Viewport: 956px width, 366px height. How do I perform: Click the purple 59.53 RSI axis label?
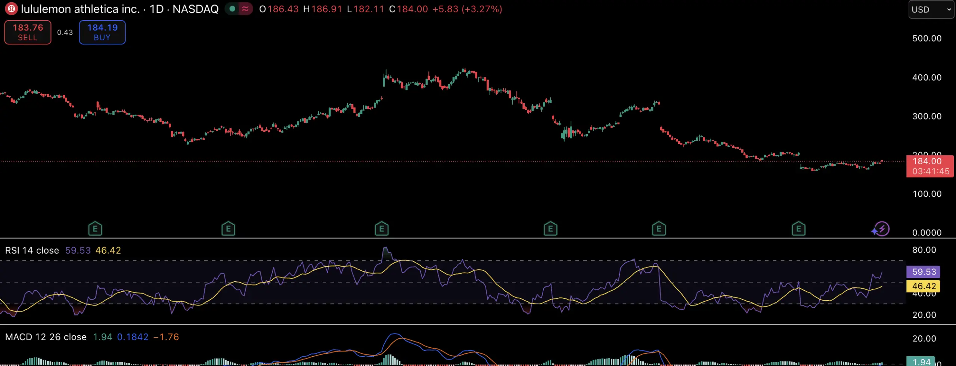point(924,272)
